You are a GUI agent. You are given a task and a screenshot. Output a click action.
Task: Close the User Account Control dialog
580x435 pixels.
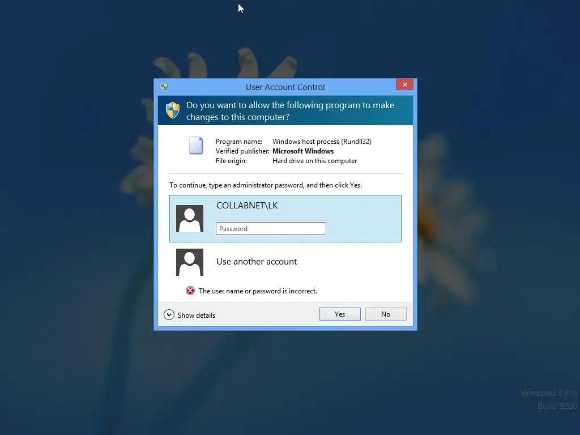click(404, 85)
